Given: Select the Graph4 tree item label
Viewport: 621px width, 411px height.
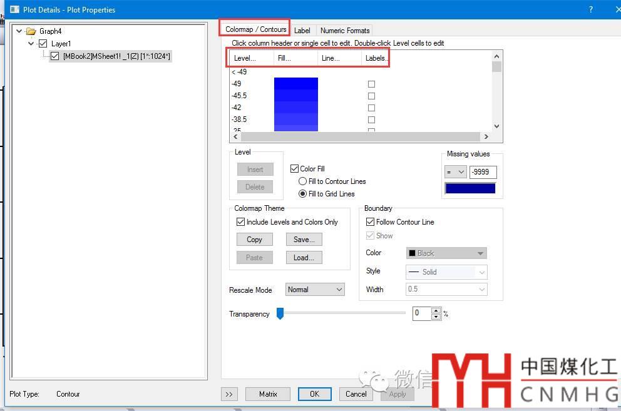Looking at the screenshot, I should pyautogui.click(x=50, y=31).
